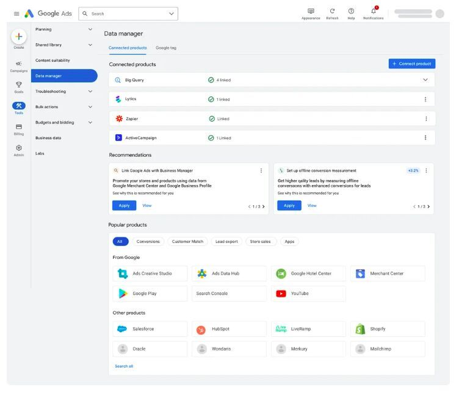Select the All filter chip
459x395 pixels.
pyautogui.click(x=120, y=242)
